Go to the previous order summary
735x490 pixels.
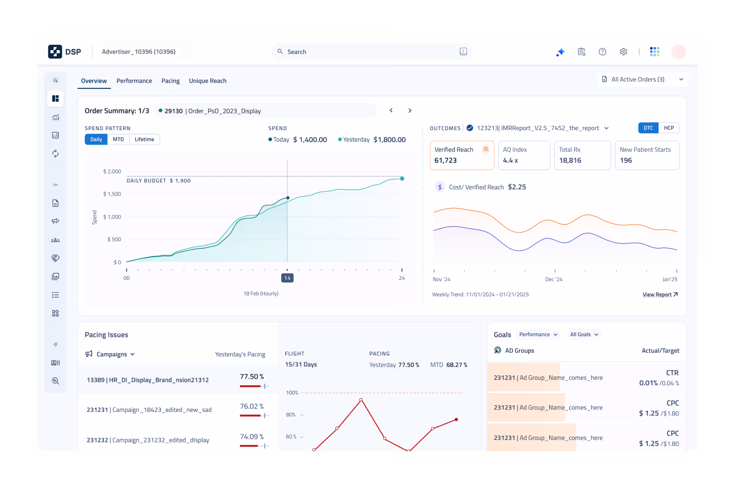coord(391,110)
